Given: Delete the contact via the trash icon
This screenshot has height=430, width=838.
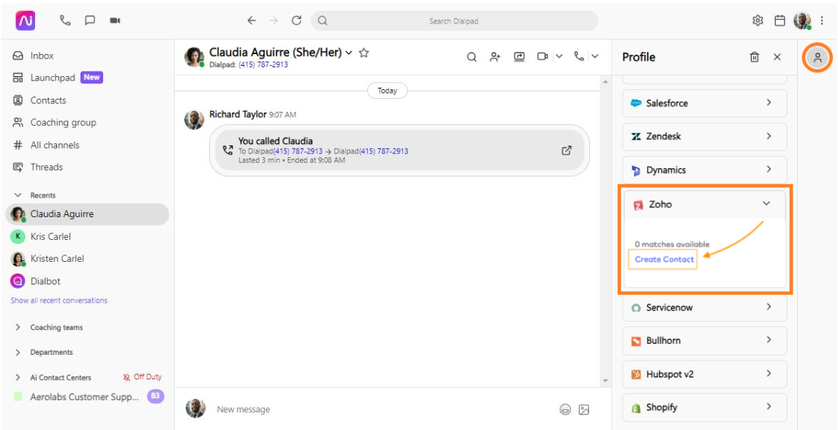Looking at the screenshot, I should 755,56.
